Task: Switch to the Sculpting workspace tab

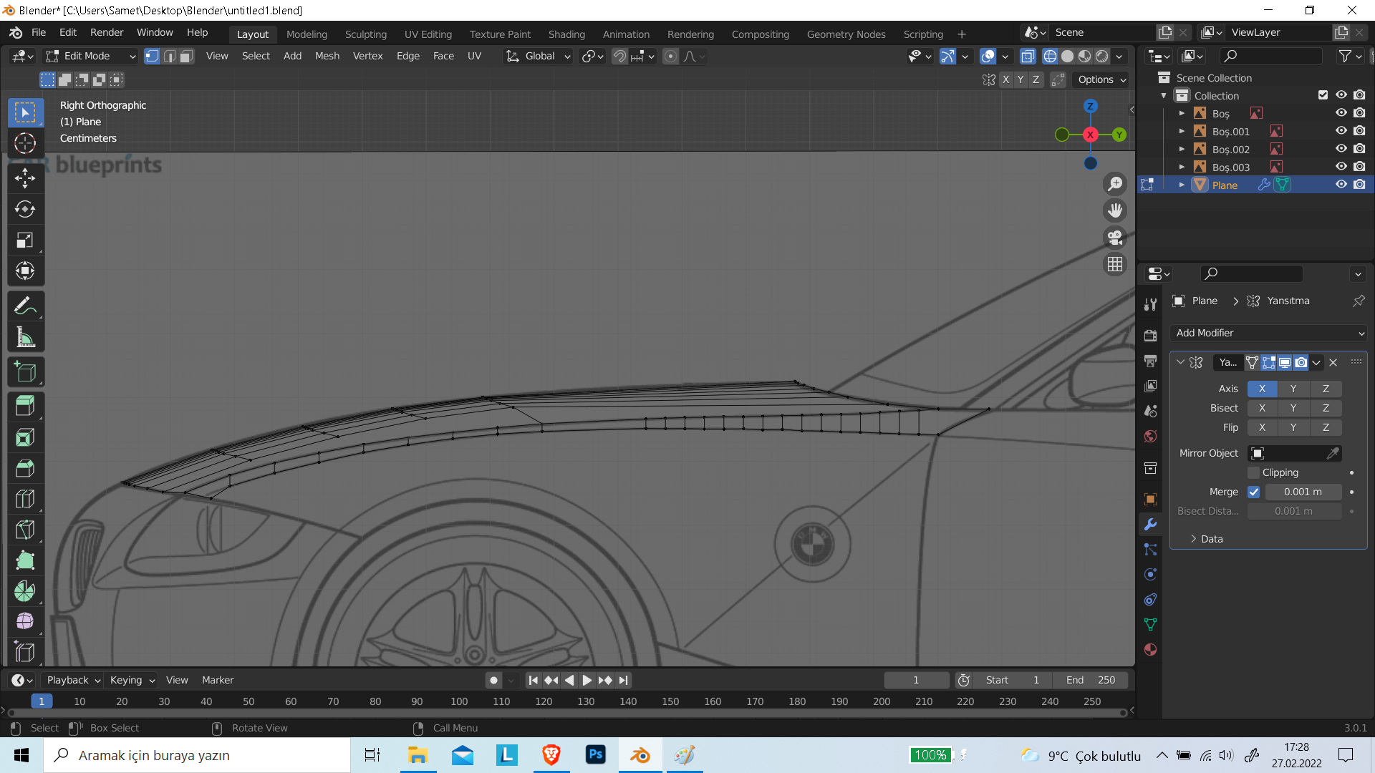Action: click(365, 34)
